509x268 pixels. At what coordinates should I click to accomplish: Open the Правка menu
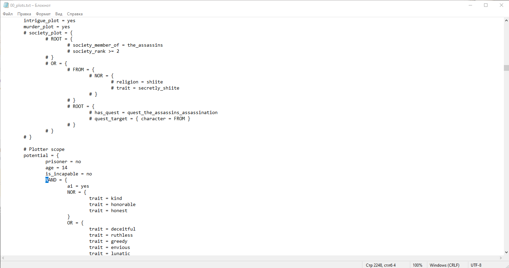[x=24, y=14]
